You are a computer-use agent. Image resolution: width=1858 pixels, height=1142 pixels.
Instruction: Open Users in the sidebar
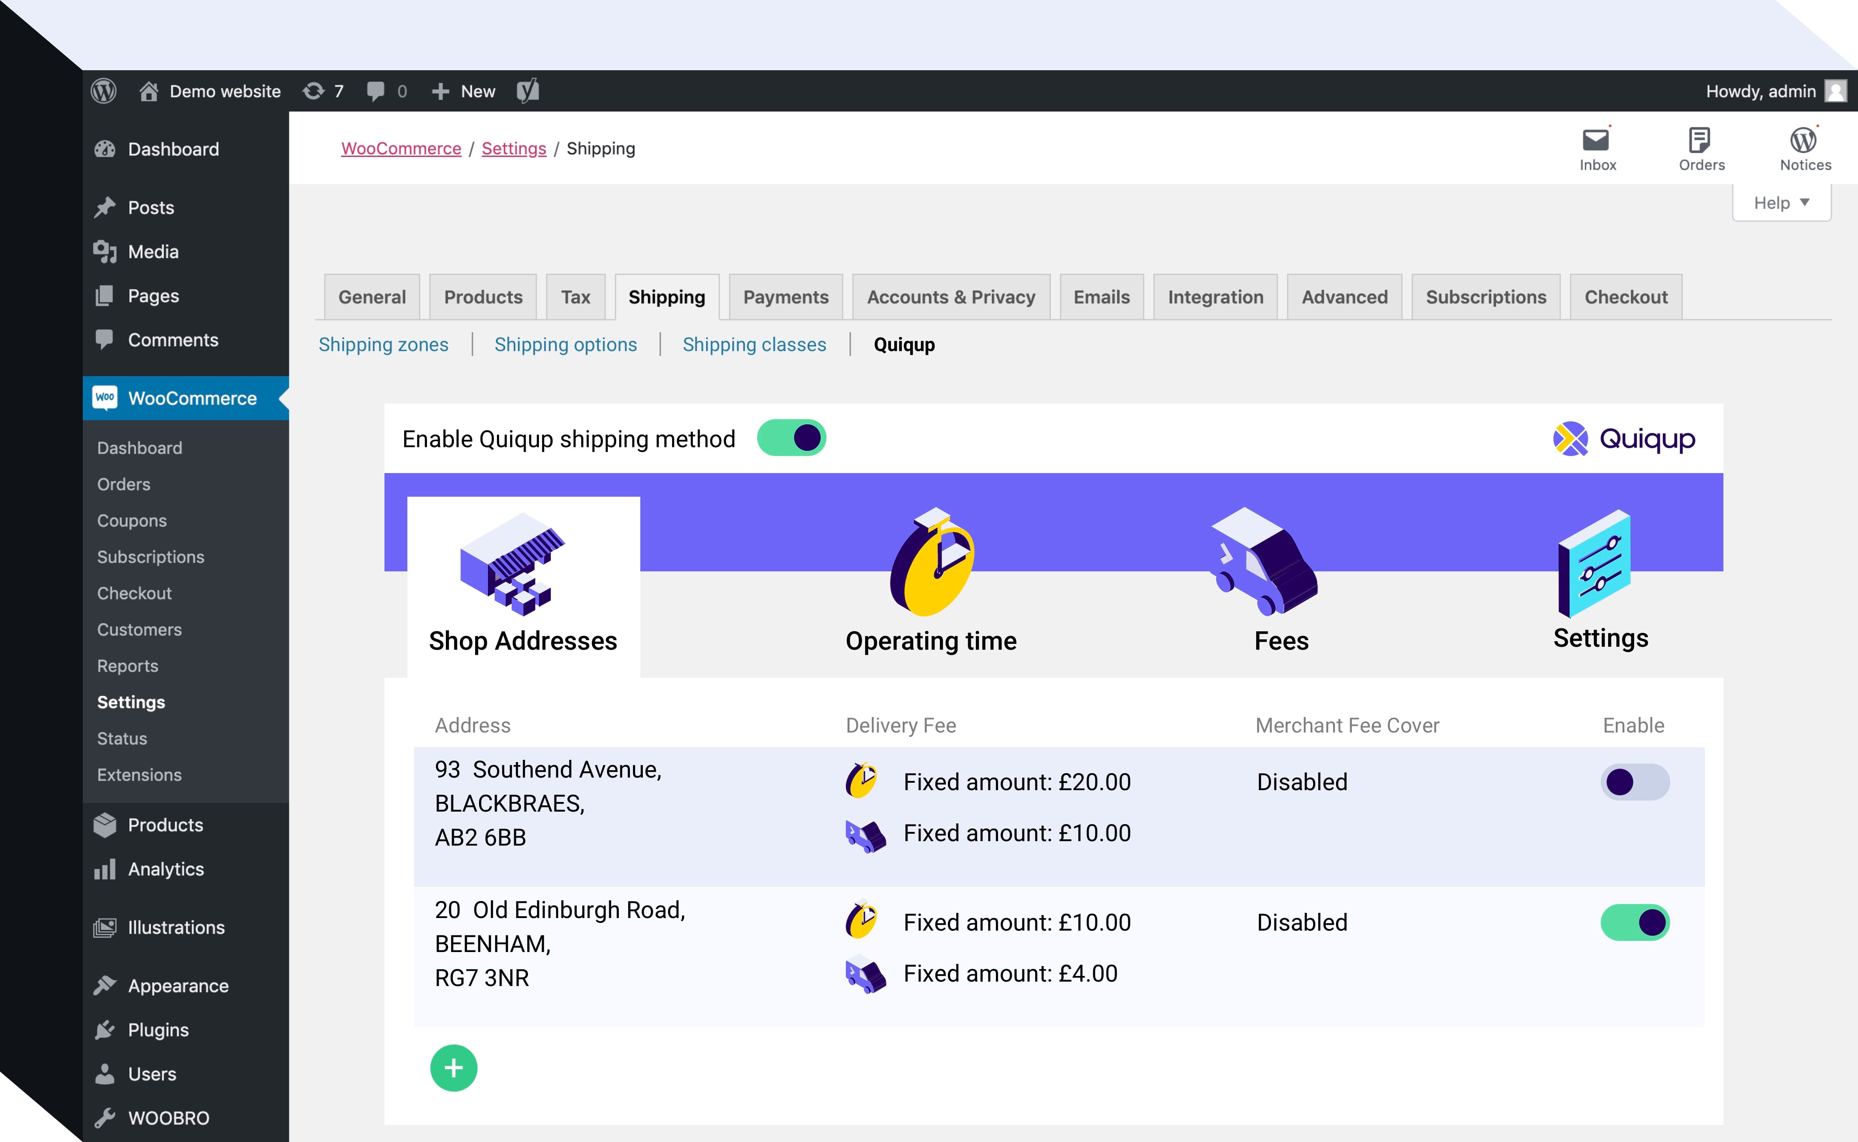(x=186, y=1074)
